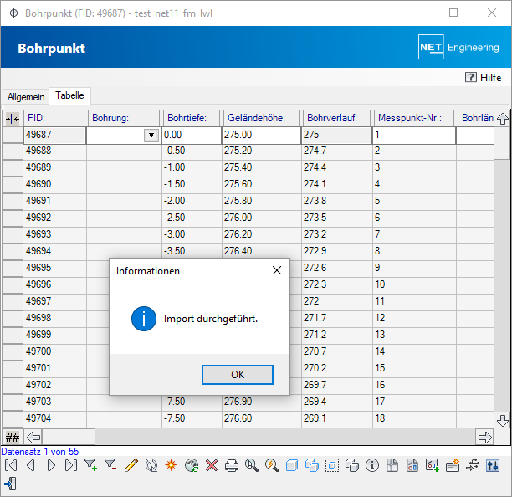Select the Tabelle tab
This screenshot has width=512, height=497.
point(69,95)
